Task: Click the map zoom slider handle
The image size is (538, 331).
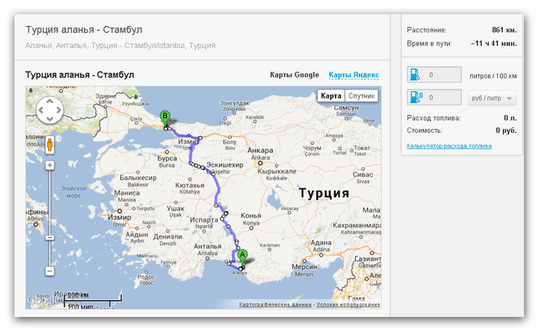Action: pos(50,237)
